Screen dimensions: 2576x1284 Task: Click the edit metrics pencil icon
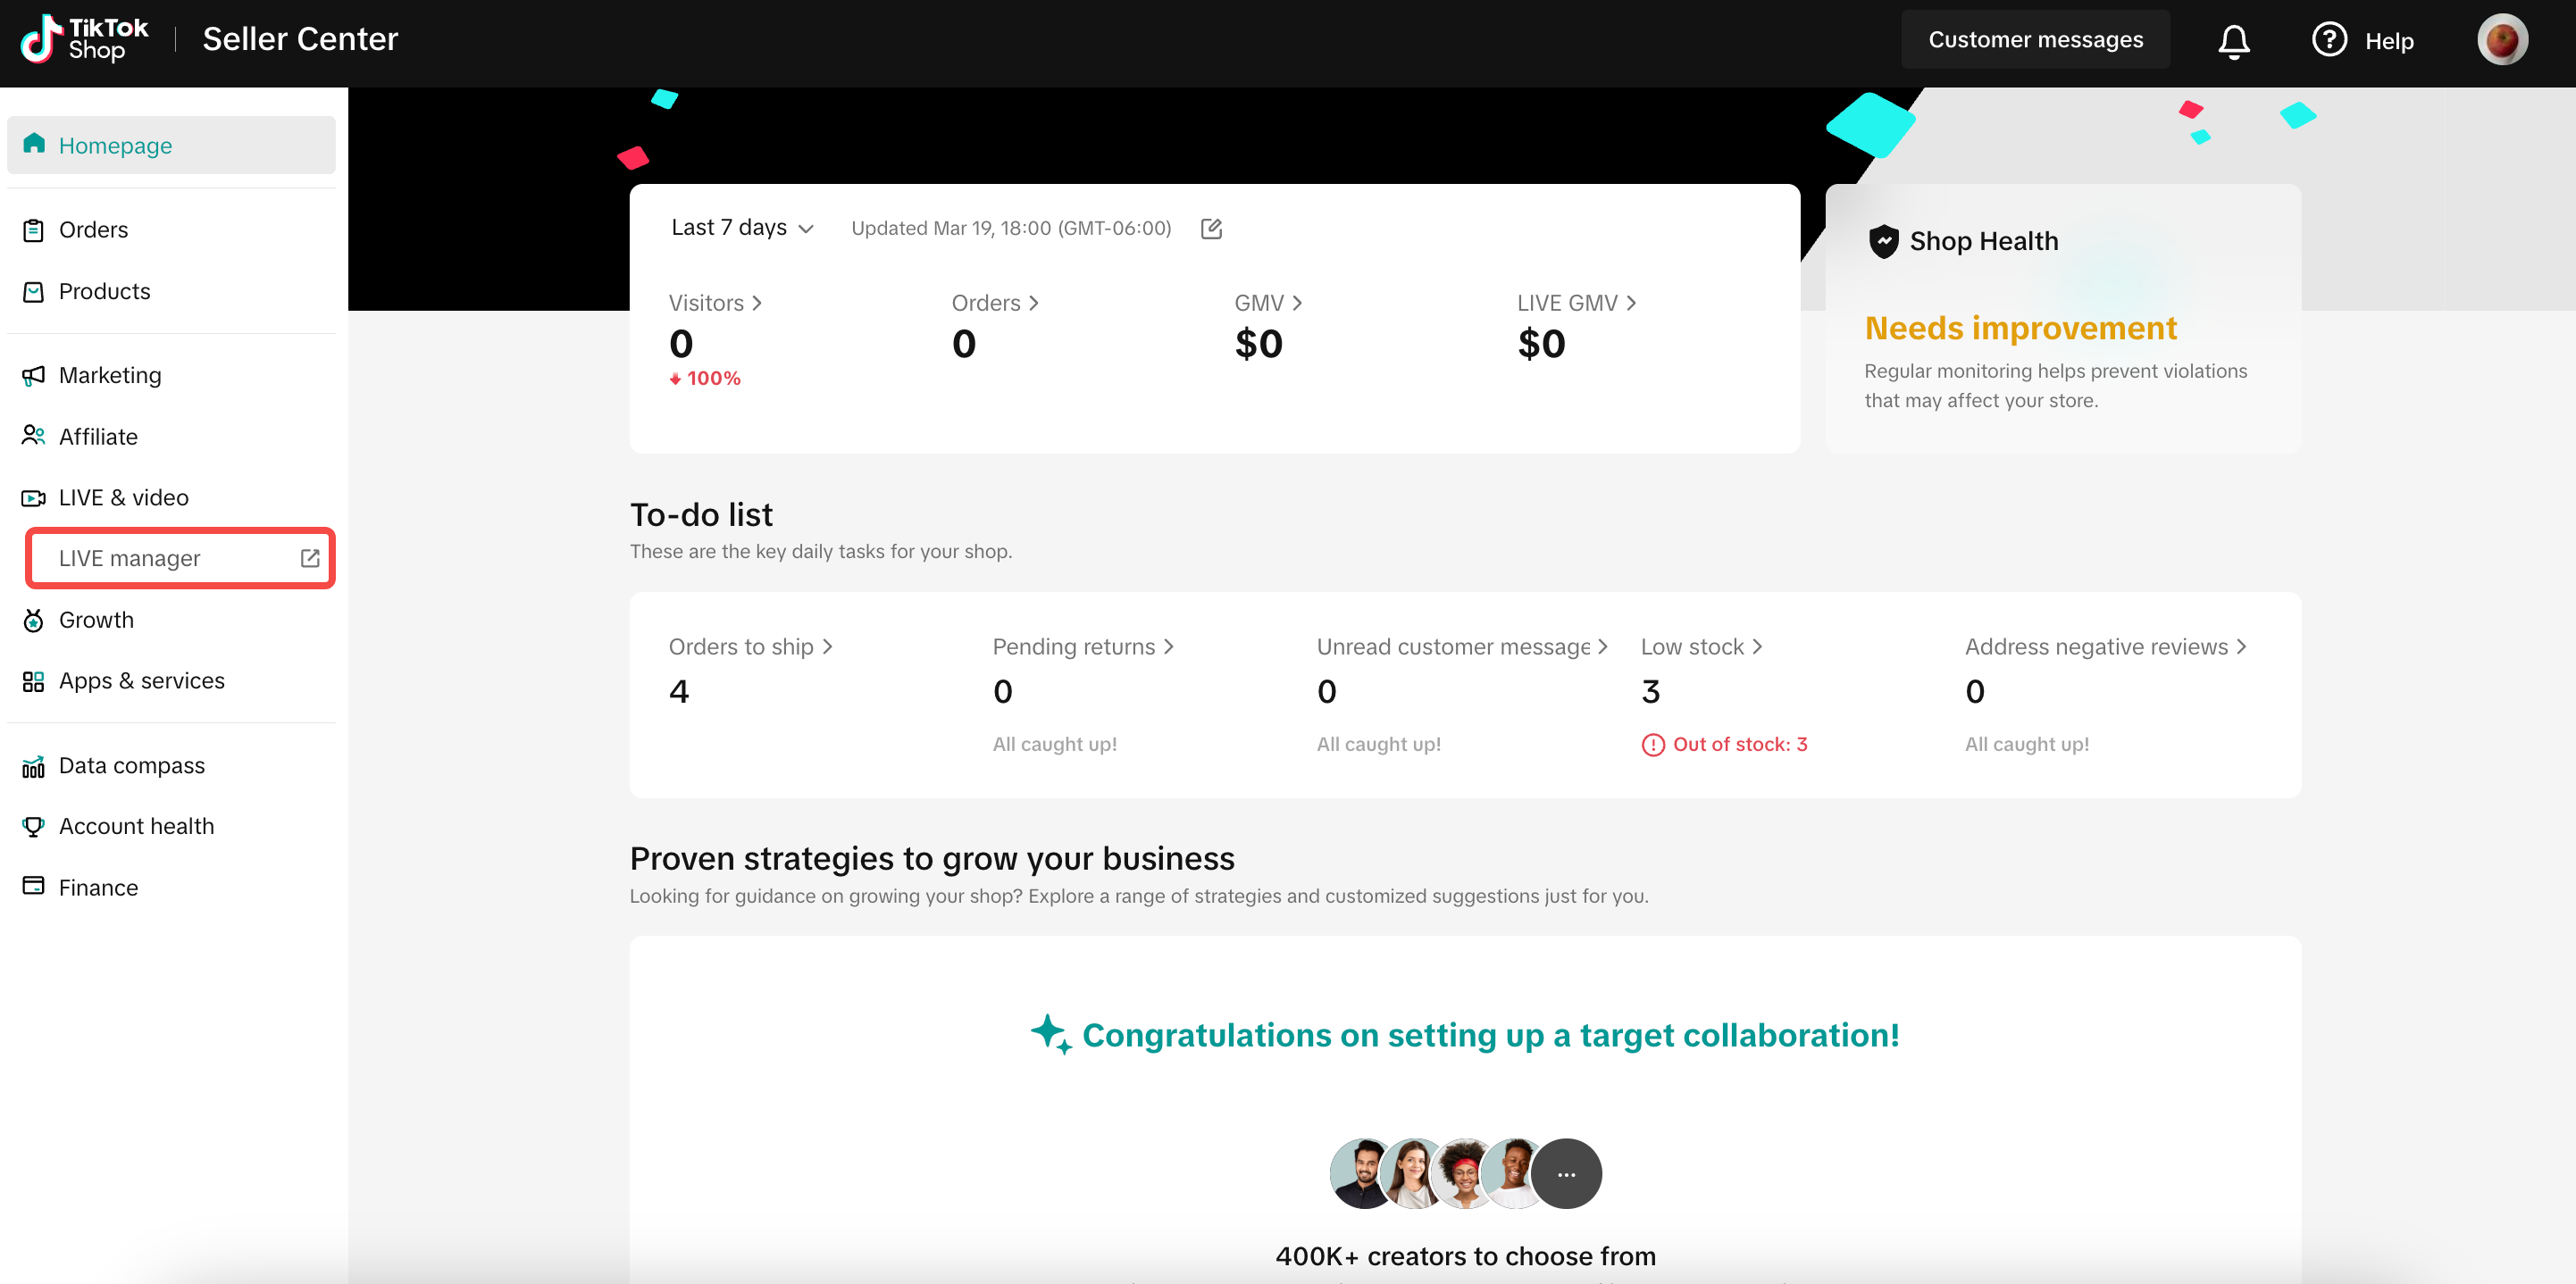point(1211,228)
